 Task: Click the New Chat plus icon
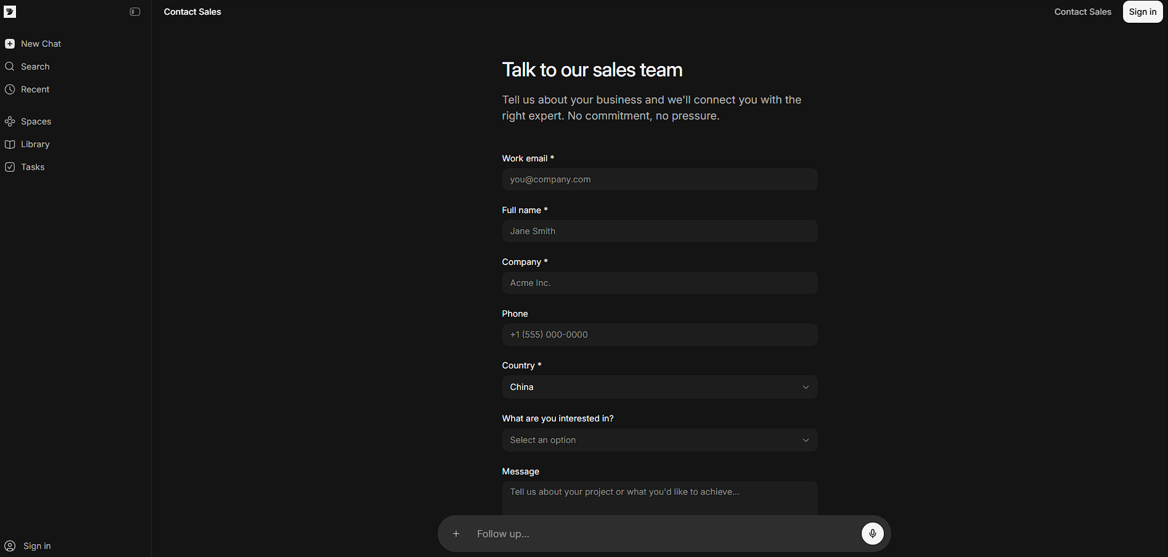(x=10, y=44)
